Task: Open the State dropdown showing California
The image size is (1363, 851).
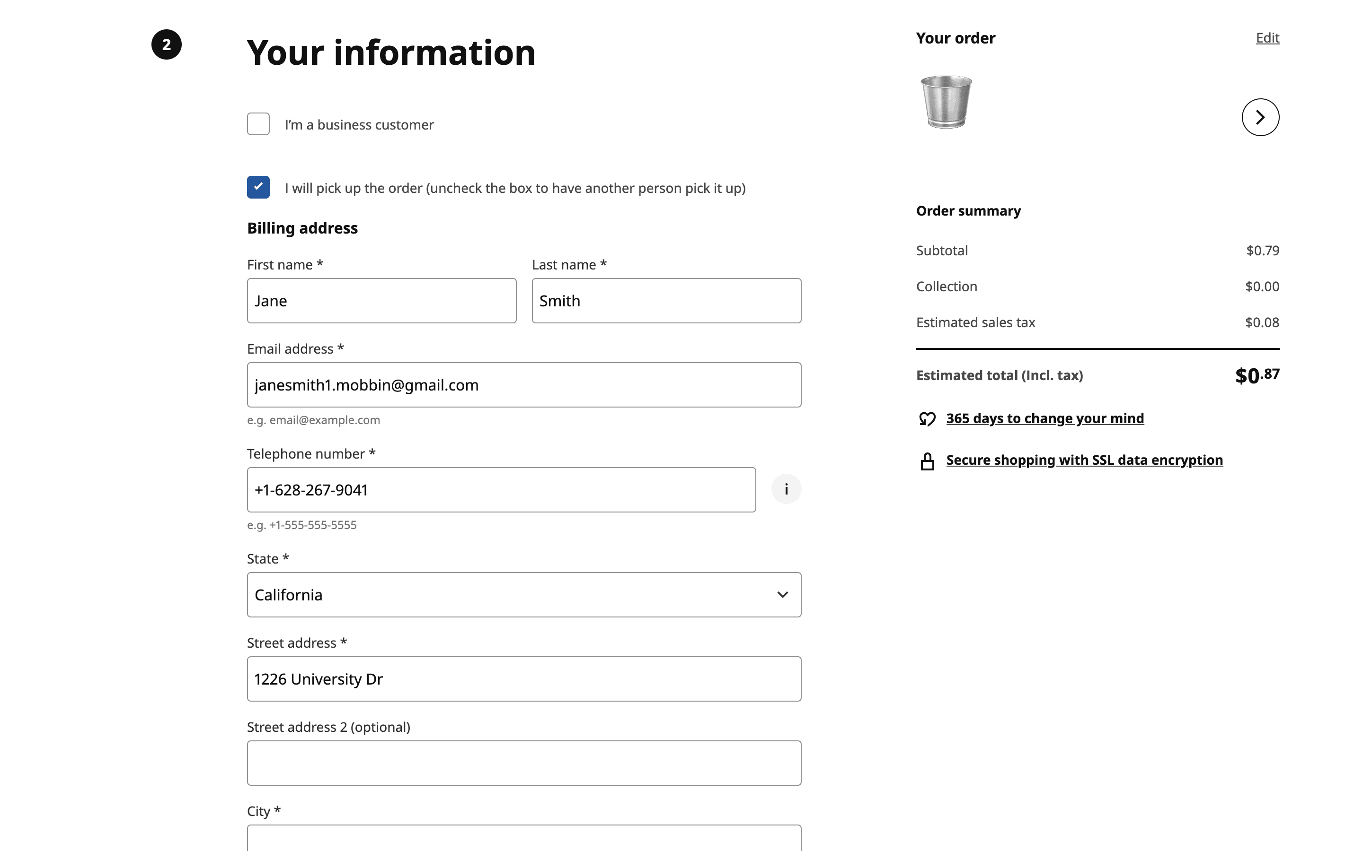Action: (x=523, y=595)
